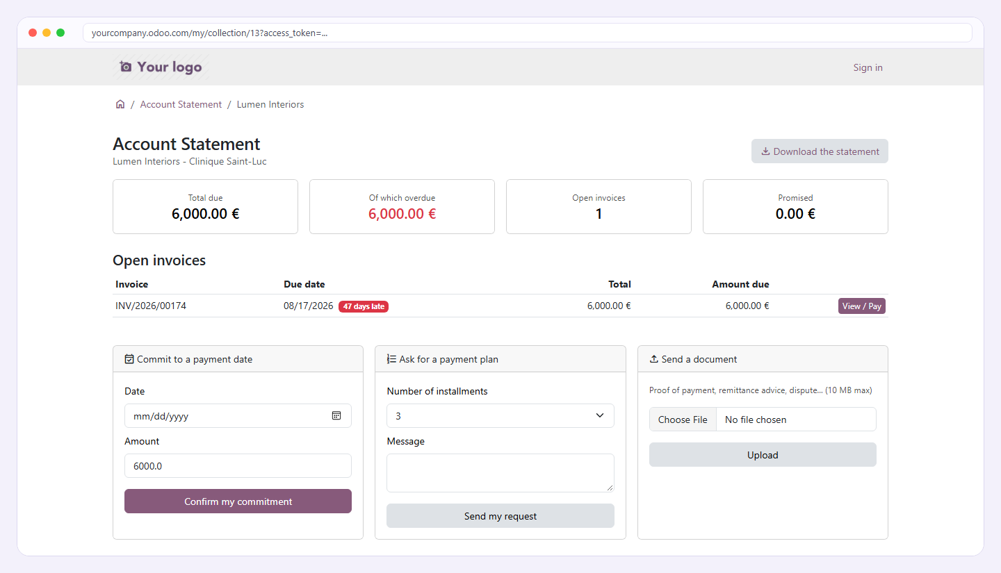Click the 47 days late badge
Screen dimensions: 1001x573
tap(364, 306)
